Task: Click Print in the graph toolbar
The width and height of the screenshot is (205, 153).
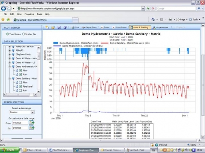Action: tap(75, 27)
